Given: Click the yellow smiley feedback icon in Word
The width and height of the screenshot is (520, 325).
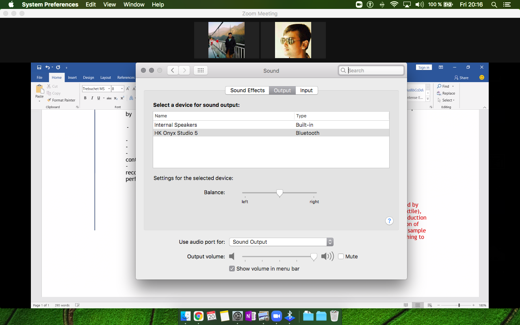Looking at the screenshot, I should [x=482, y=77].
